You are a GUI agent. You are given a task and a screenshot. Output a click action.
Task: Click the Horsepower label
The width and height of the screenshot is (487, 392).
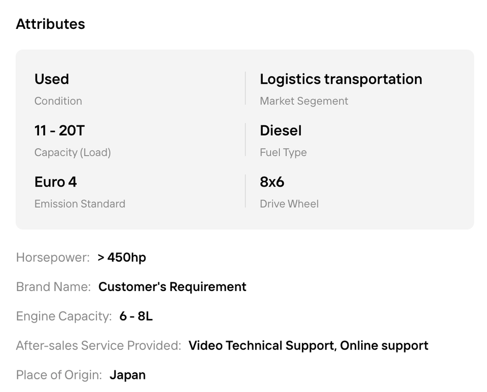tap(53, 257)
